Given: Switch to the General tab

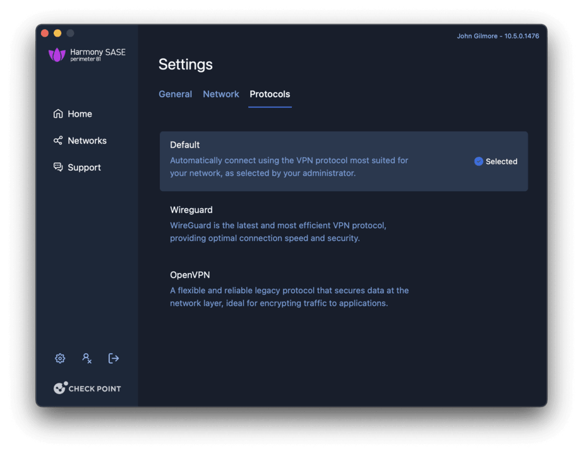Looking at the screenshot, I should 175,94.
